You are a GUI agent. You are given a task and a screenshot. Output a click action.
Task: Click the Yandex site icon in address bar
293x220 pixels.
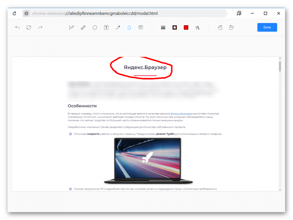[26, 14]
